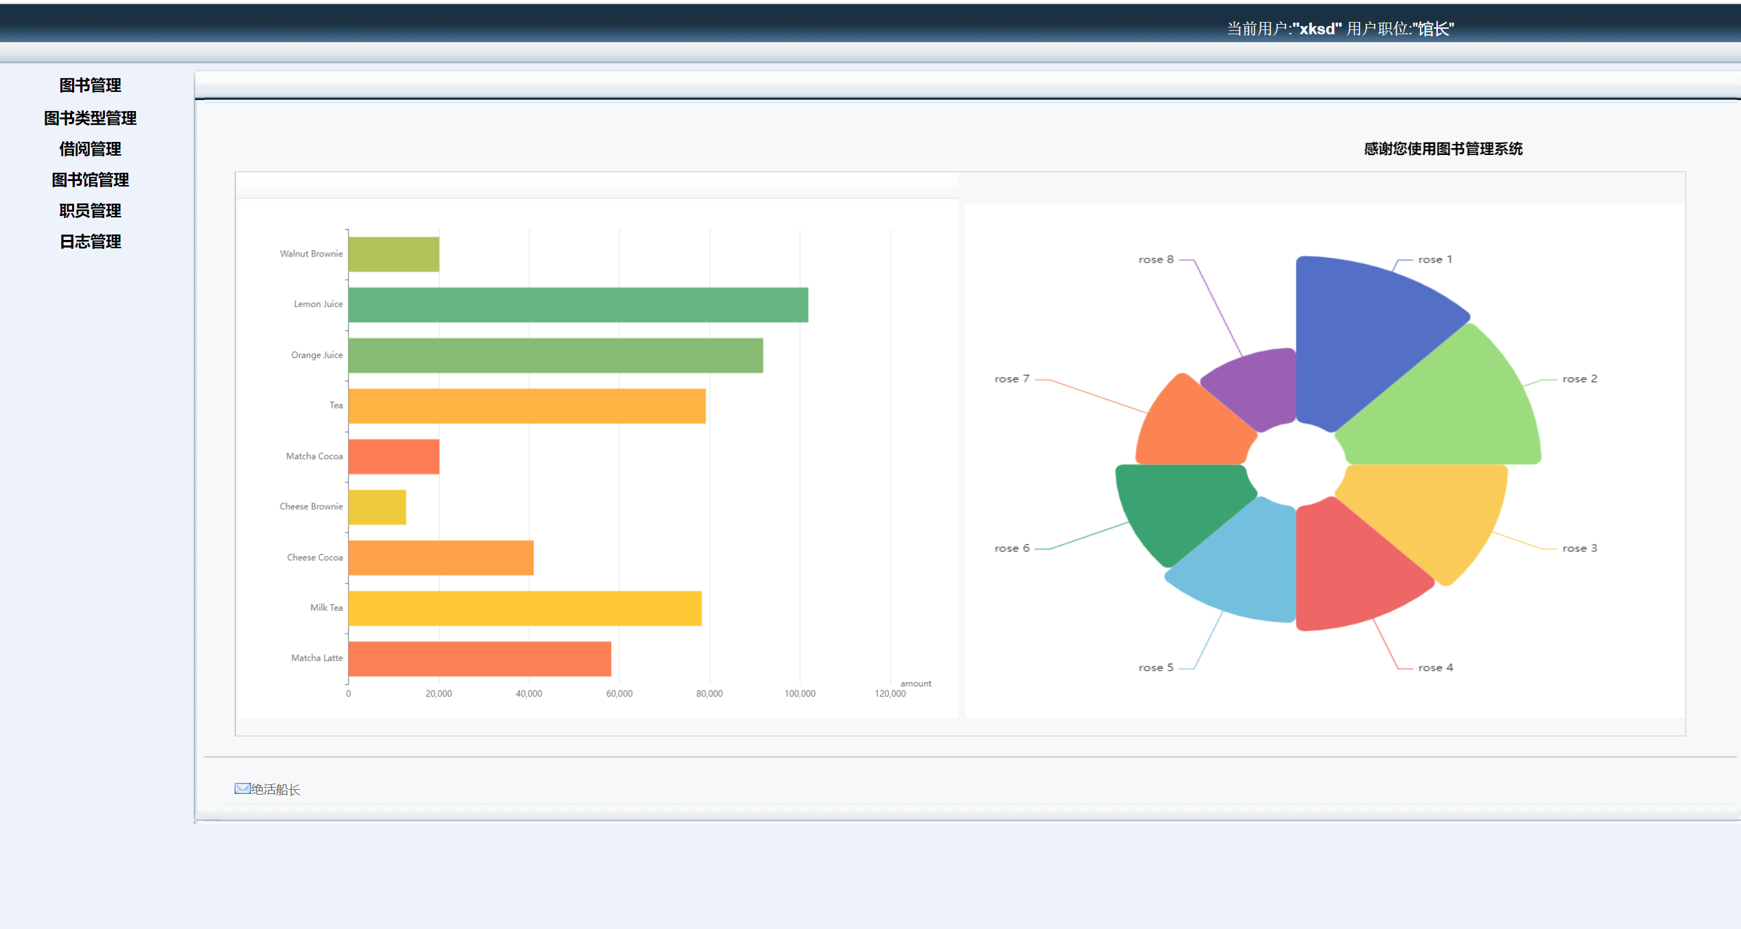Click the current user xksd text
Image resolution: width=1741 pixels, height=929 pixels.
click(x=1317, y=29)
